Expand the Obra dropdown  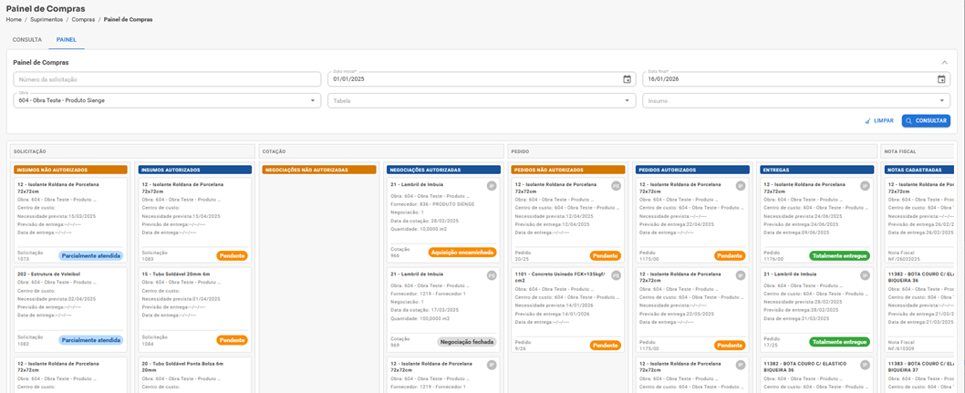coord(312,100)
